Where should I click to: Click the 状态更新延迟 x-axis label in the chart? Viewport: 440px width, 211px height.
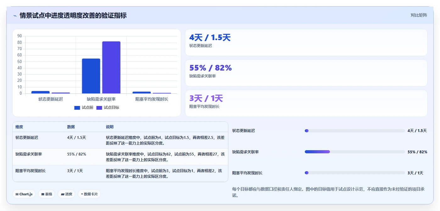(51, 99)
